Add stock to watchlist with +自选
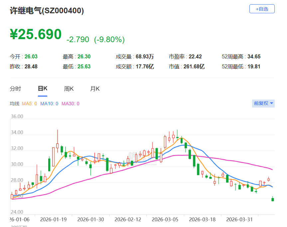 [x=262, y=9]
